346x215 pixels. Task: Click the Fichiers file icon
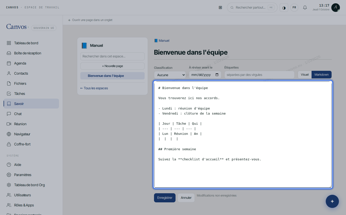click(9, 83)
